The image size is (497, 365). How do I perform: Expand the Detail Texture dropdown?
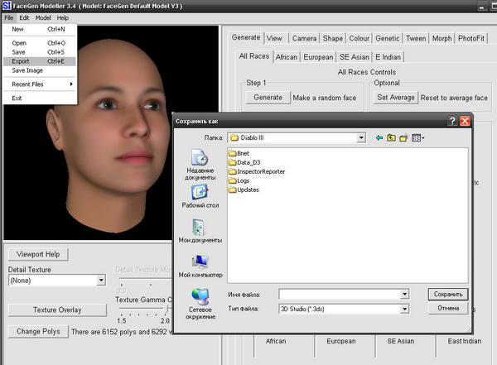coord(101,281)
